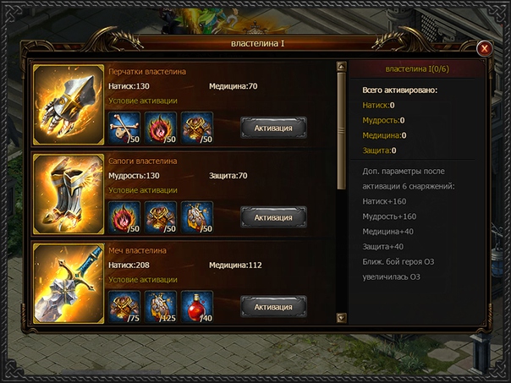
Task: Select crossbones material in gloves requirements
Action: tap(124, 128)
